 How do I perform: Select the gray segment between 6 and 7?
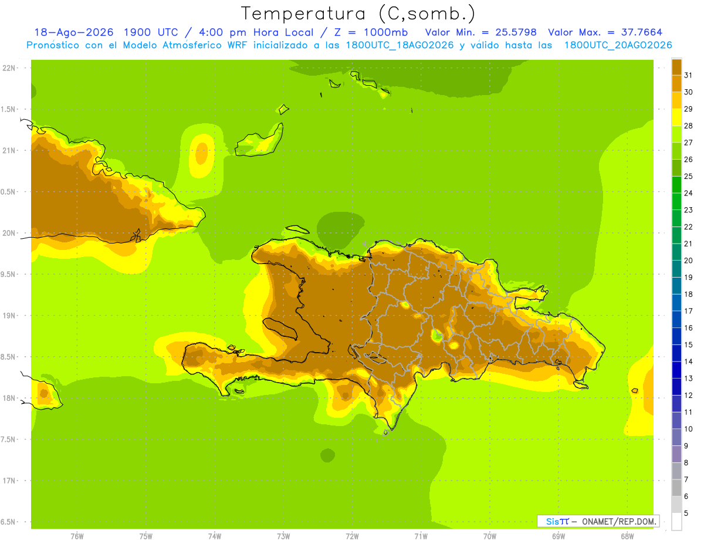point(676,487)
